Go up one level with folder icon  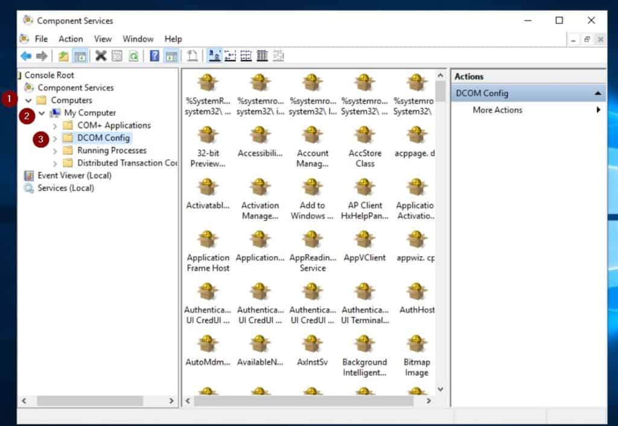pos(63,56)
